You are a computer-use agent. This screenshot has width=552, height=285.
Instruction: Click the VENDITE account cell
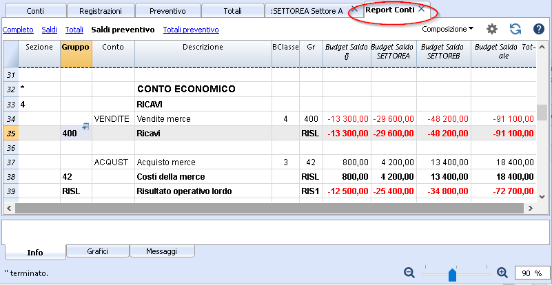point(113,119)
